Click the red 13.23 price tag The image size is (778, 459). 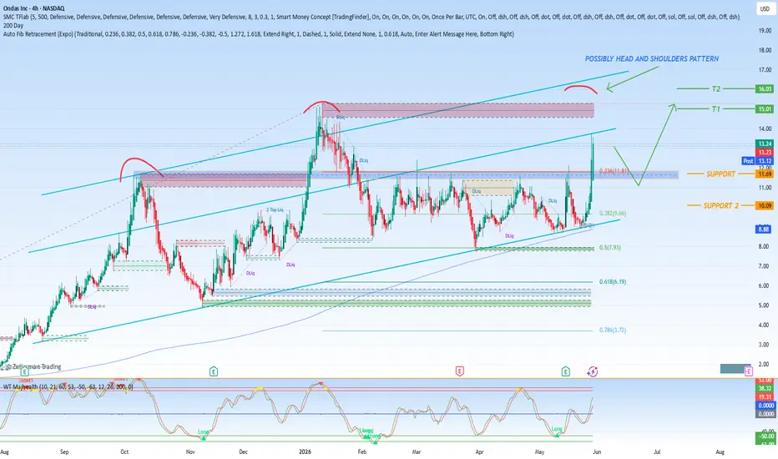764,153
